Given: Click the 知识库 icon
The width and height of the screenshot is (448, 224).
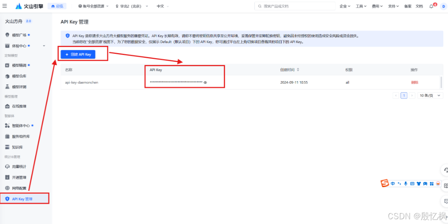Looking at the screenshot, I should [8, 147].
